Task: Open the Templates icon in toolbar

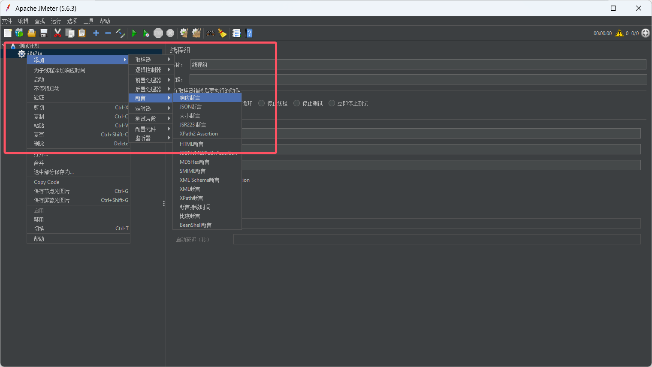Action: (x=19, y=33)
